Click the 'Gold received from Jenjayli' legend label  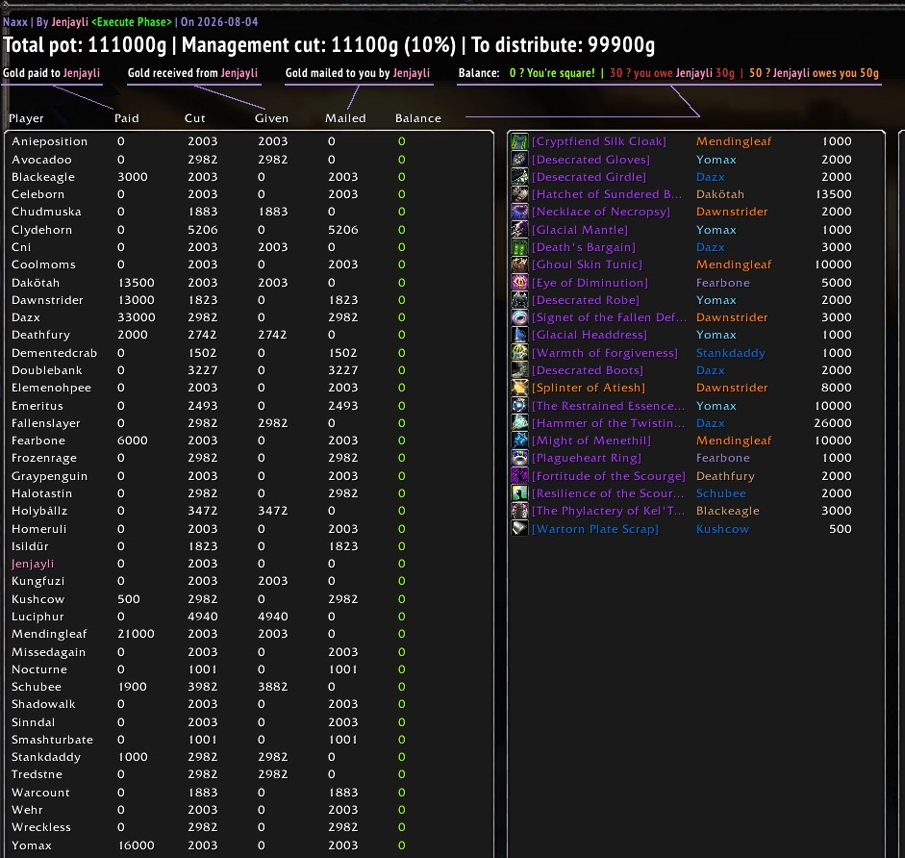click(x=192, y=73)
